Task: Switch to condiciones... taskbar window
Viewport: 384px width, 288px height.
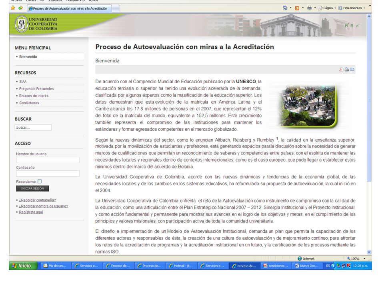Action: tap(276, 266)
